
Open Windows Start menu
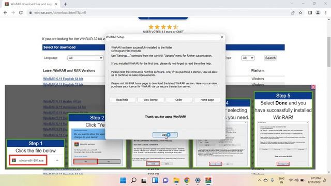click(123, 180)
